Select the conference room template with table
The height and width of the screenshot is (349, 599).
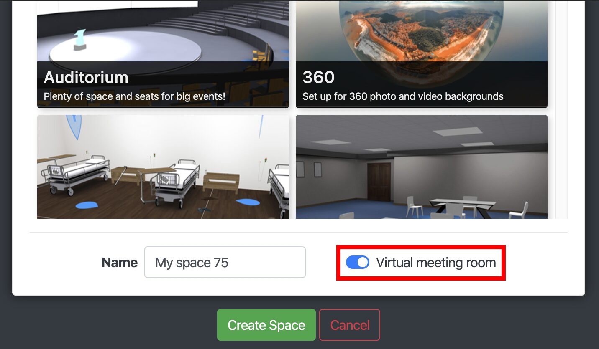tap(422, 167)
